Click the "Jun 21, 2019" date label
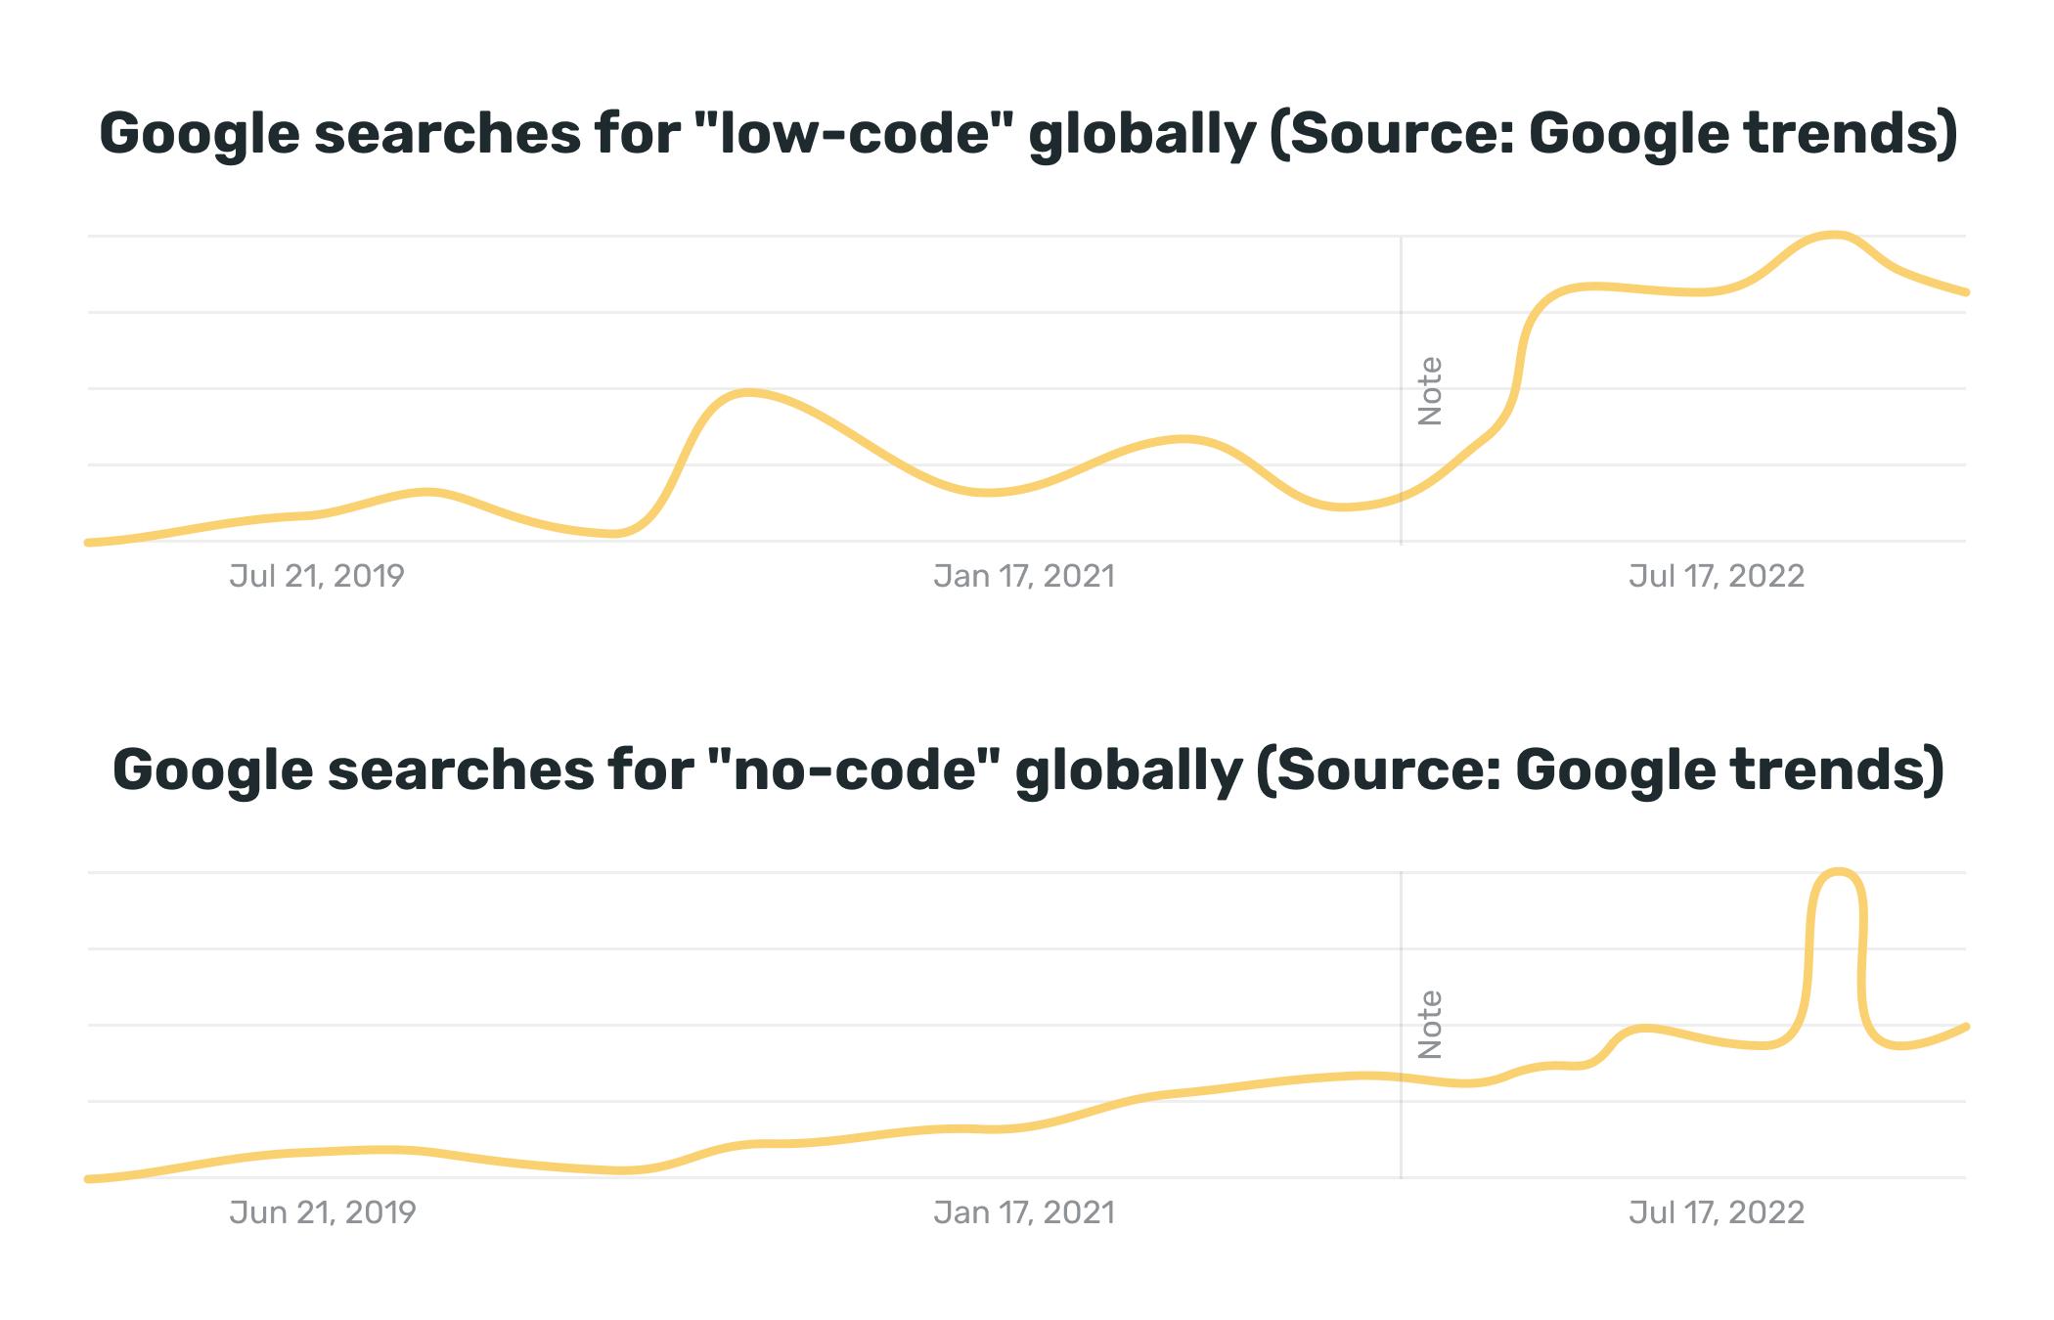The width and height of the screenshot is (2054, 1320). (323, 1212)
